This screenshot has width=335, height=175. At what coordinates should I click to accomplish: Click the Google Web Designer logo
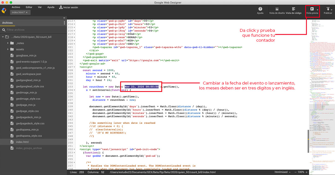click(4, 10)
